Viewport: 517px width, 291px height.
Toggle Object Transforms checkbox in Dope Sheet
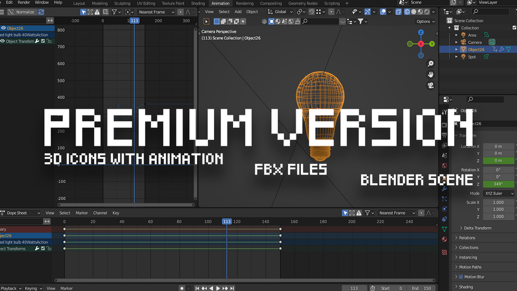[x=43, y=248]
